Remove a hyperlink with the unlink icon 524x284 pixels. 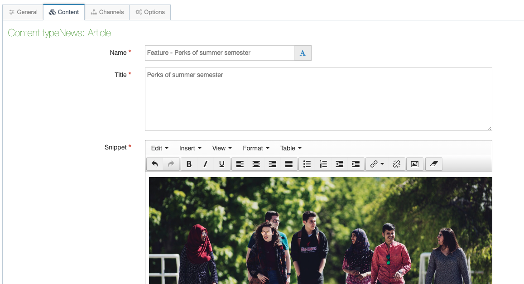tap(397, 164)
